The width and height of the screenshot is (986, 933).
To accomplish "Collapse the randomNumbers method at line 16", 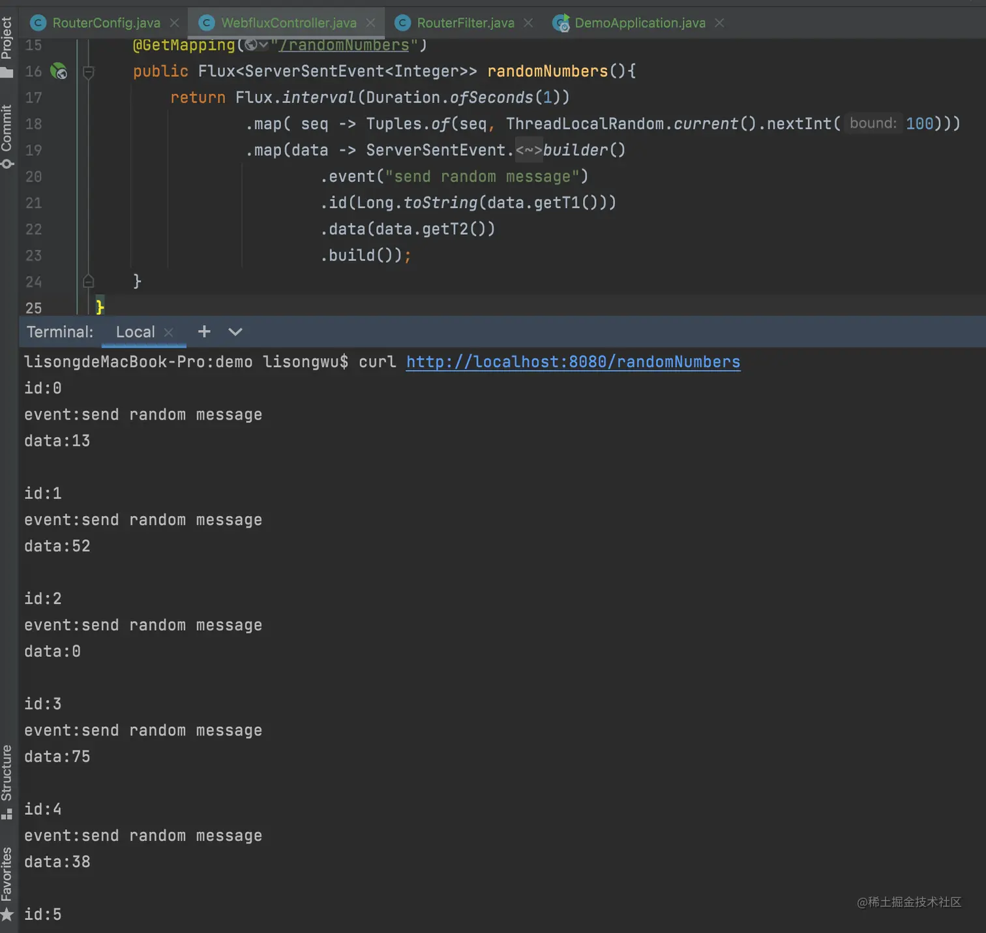I will tap(89, 72).
